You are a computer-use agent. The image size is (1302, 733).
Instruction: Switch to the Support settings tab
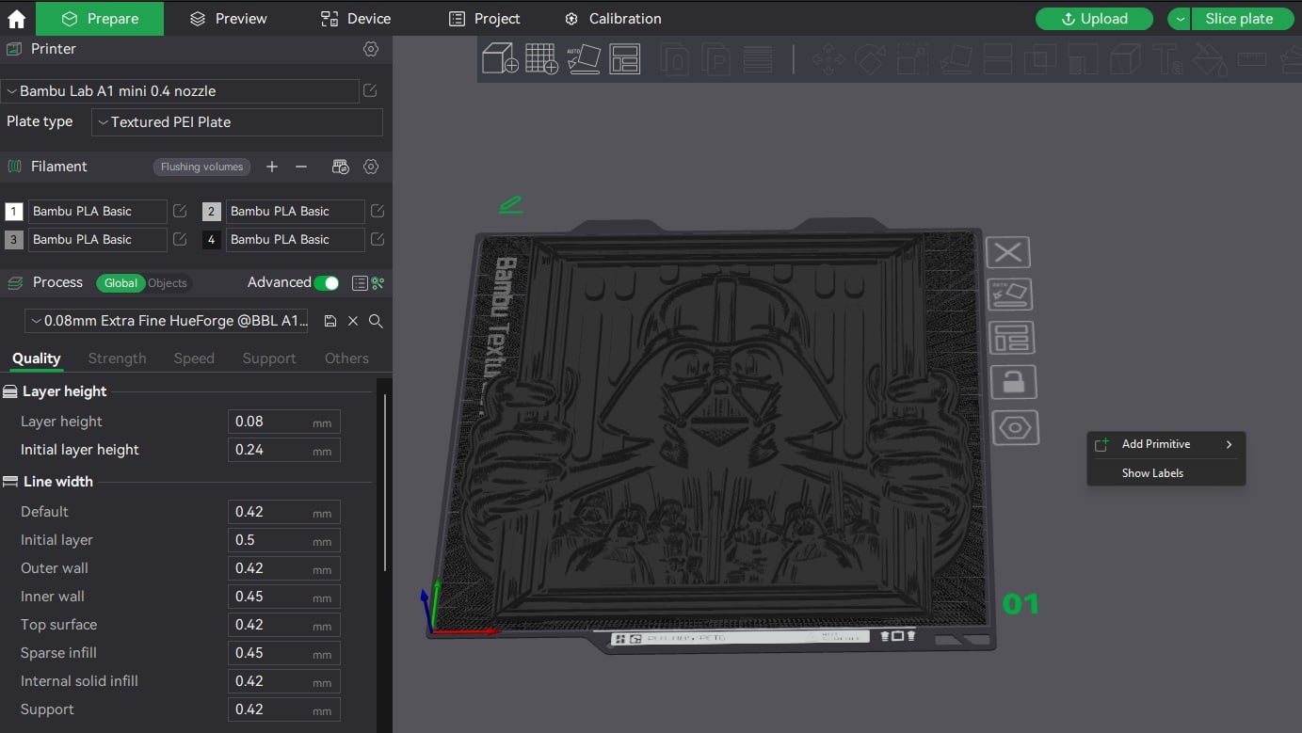click(x=269, y=359)
